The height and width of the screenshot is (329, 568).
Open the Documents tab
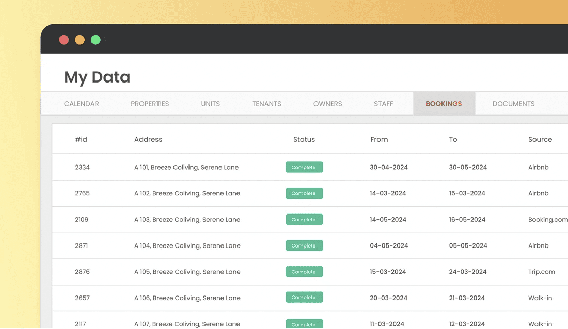click(513, 104)
